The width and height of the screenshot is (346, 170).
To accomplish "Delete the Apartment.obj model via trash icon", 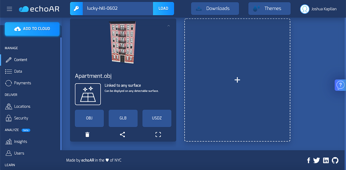I will point(87,134).
